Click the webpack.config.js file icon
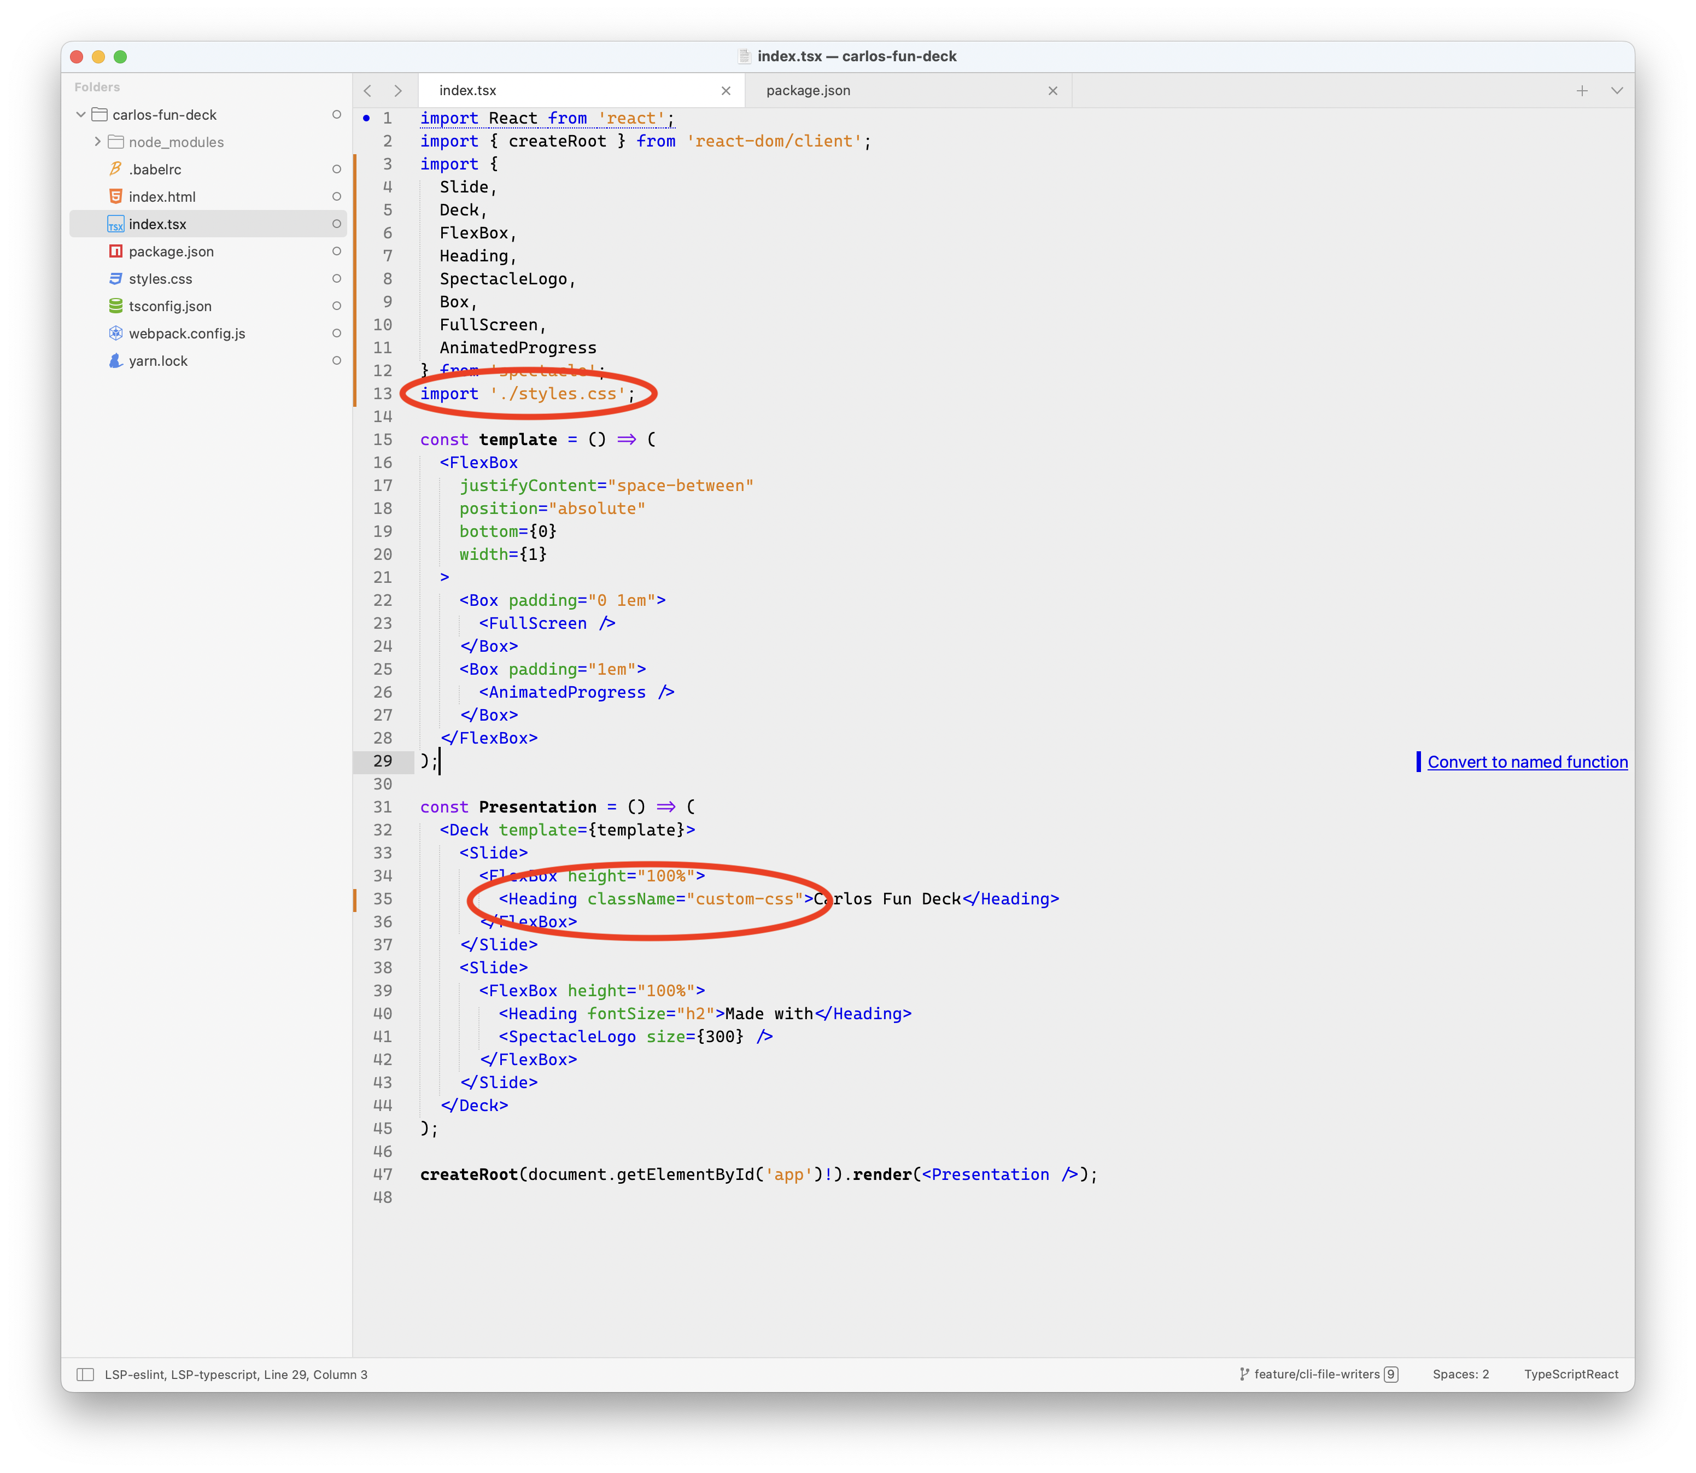 [116, 333]
